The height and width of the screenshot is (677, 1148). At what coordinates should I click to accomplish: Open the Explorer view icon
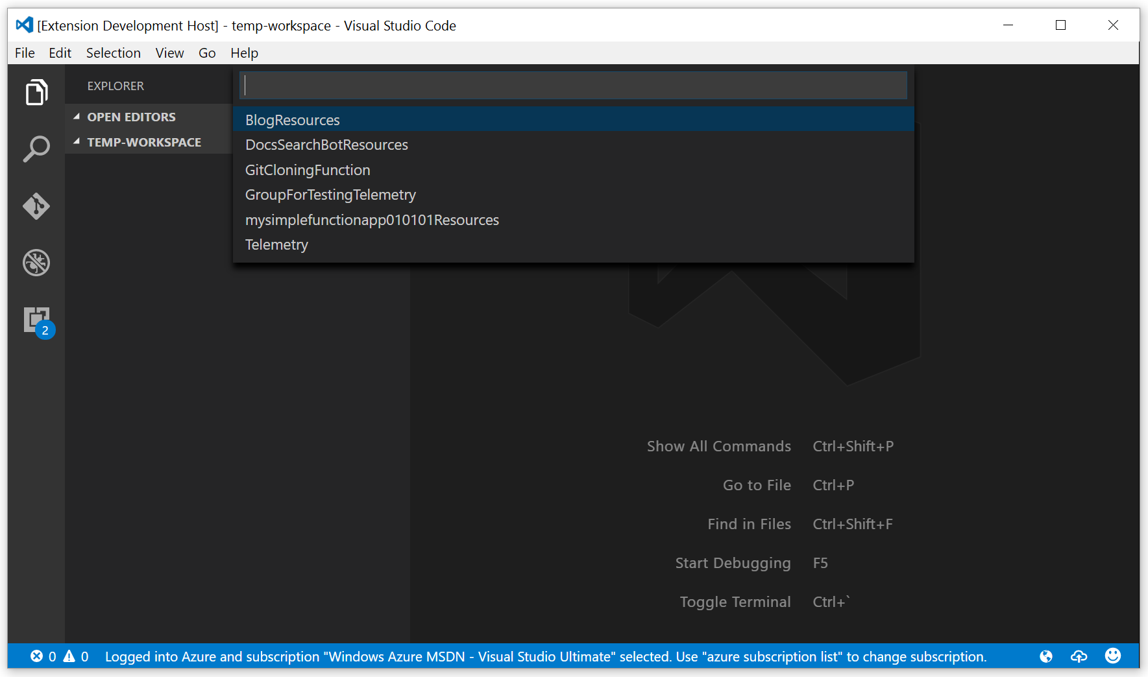36,92
